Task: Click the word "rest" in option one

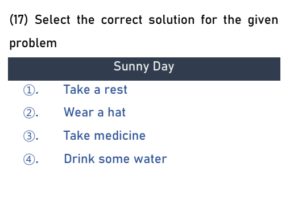Action: pyautogui.click(x=116, y=90)
